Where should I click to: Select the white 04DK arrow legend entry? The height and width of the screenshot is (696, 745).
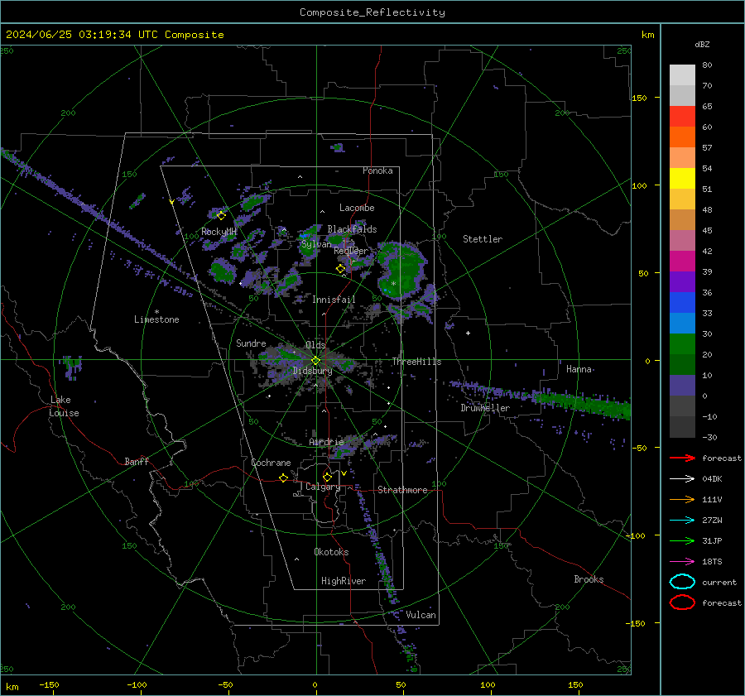tap(682, 479)
